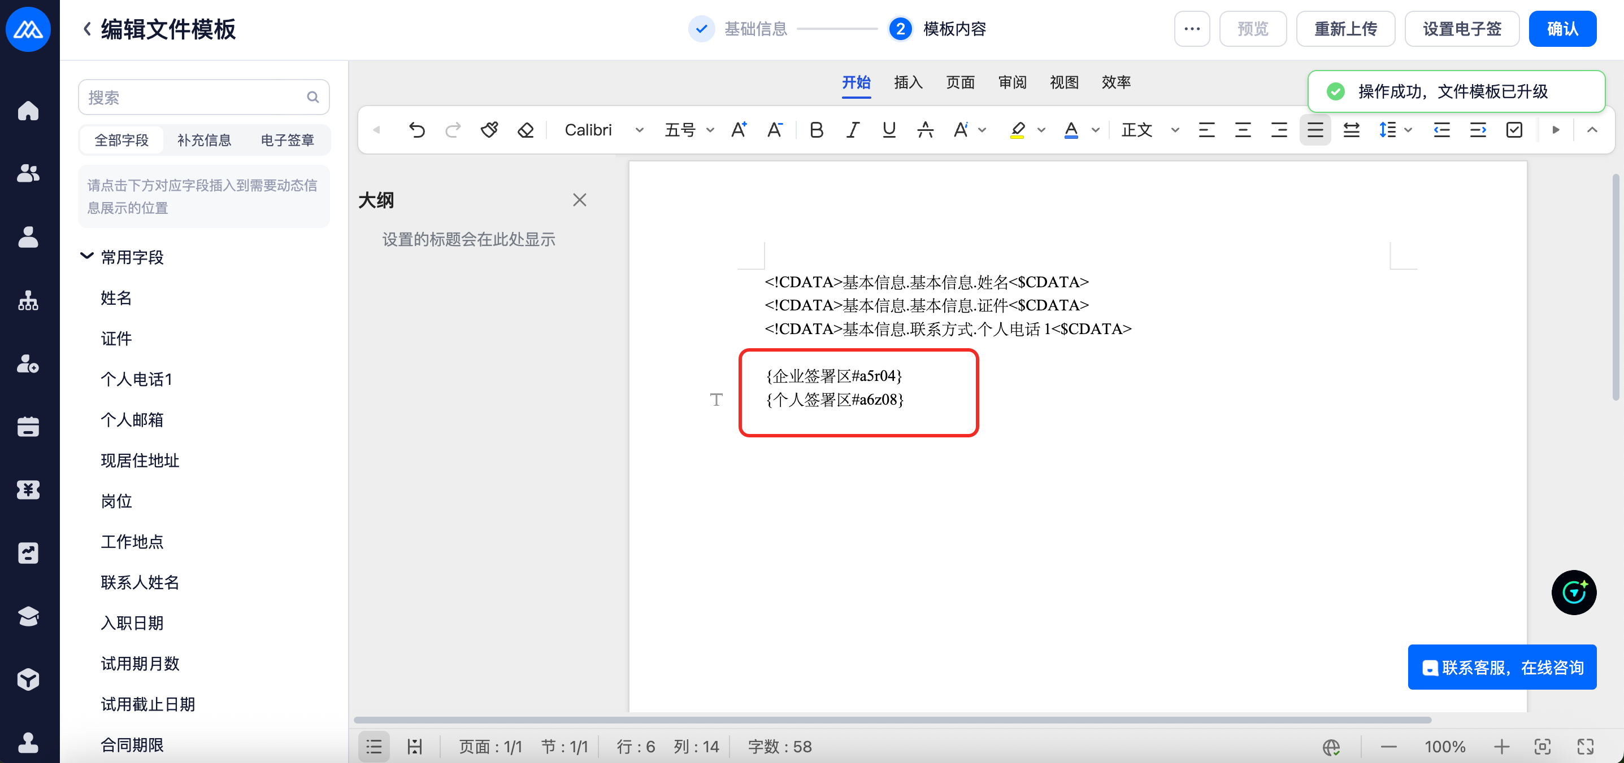Click inside the 搜索 field
Image resolution: width=1624 pixels, height=763 pixels.
[203, 97]
